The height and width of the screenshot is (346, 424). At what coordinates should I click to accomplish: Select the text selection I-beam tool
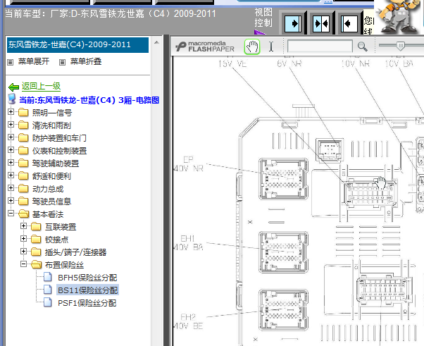pyautogui.click(x=271, y=47)
